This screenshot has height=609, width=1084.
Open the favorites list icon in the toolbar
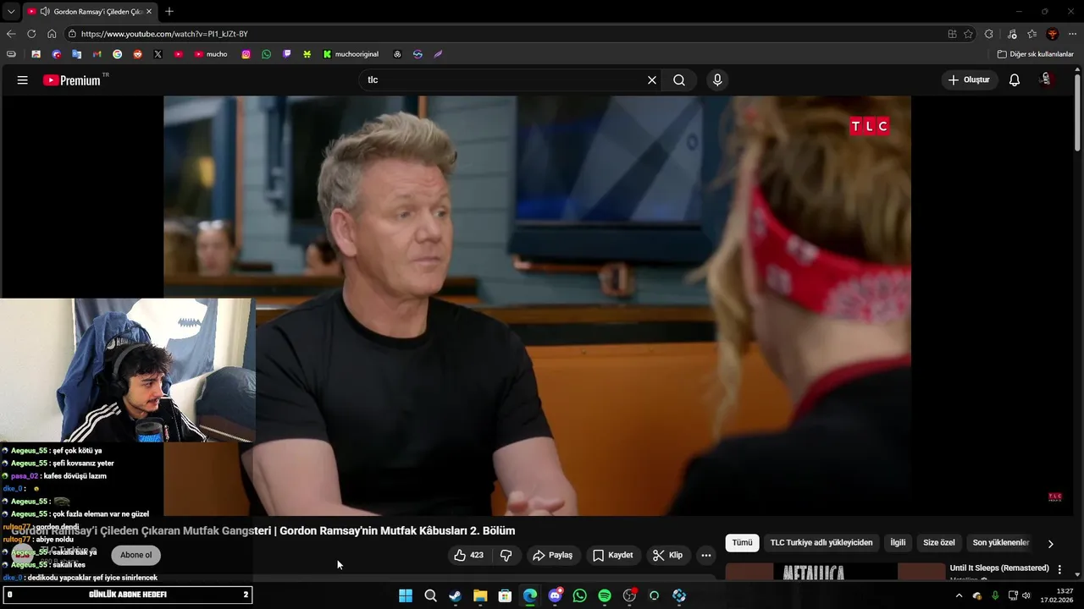(1032, 34)
